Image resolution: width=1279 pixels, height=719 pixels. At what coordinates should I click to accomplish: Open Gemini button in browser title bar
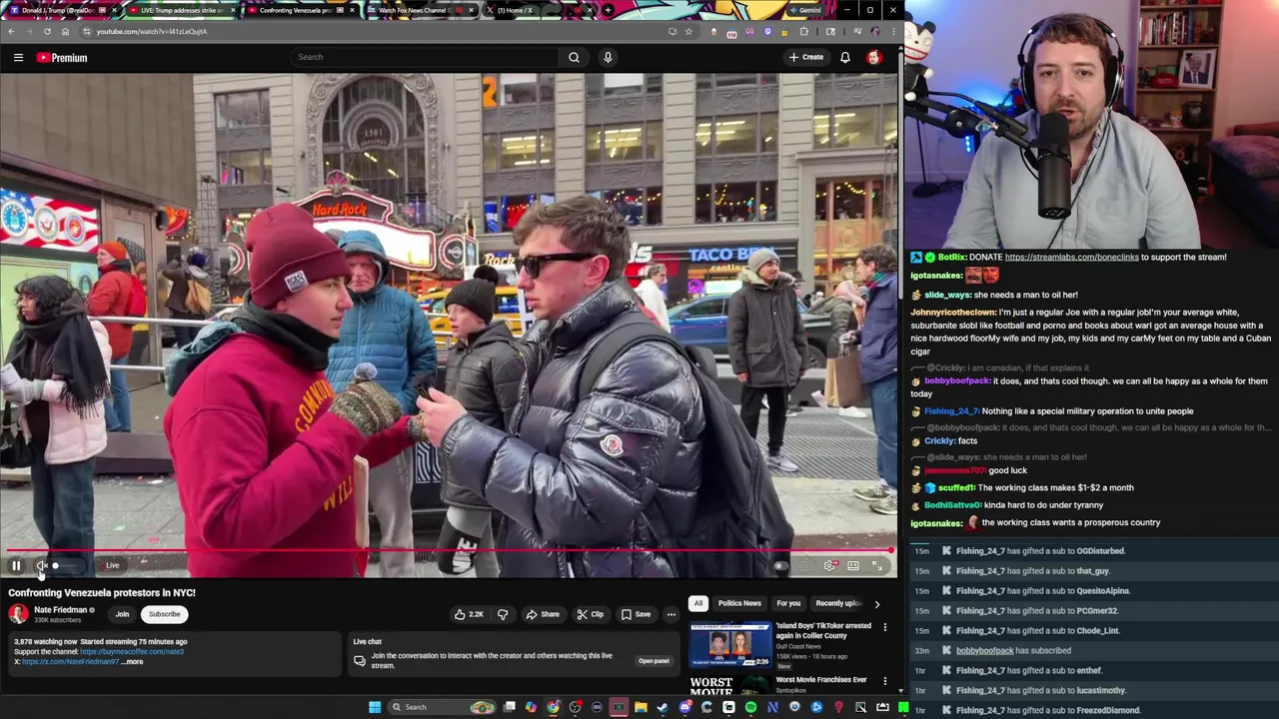(804, 10)
